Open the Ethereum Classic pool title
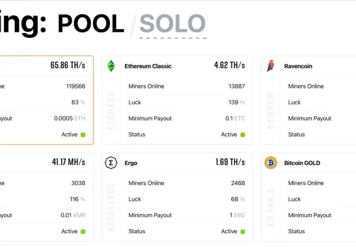The width and height of the screenshot is (356, 247). 148,66
